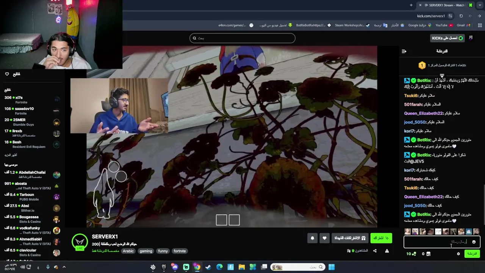The width and height of the screenshot is (485, 273).
Task: Select the funny tag
Action: click(x=163, y=251)
